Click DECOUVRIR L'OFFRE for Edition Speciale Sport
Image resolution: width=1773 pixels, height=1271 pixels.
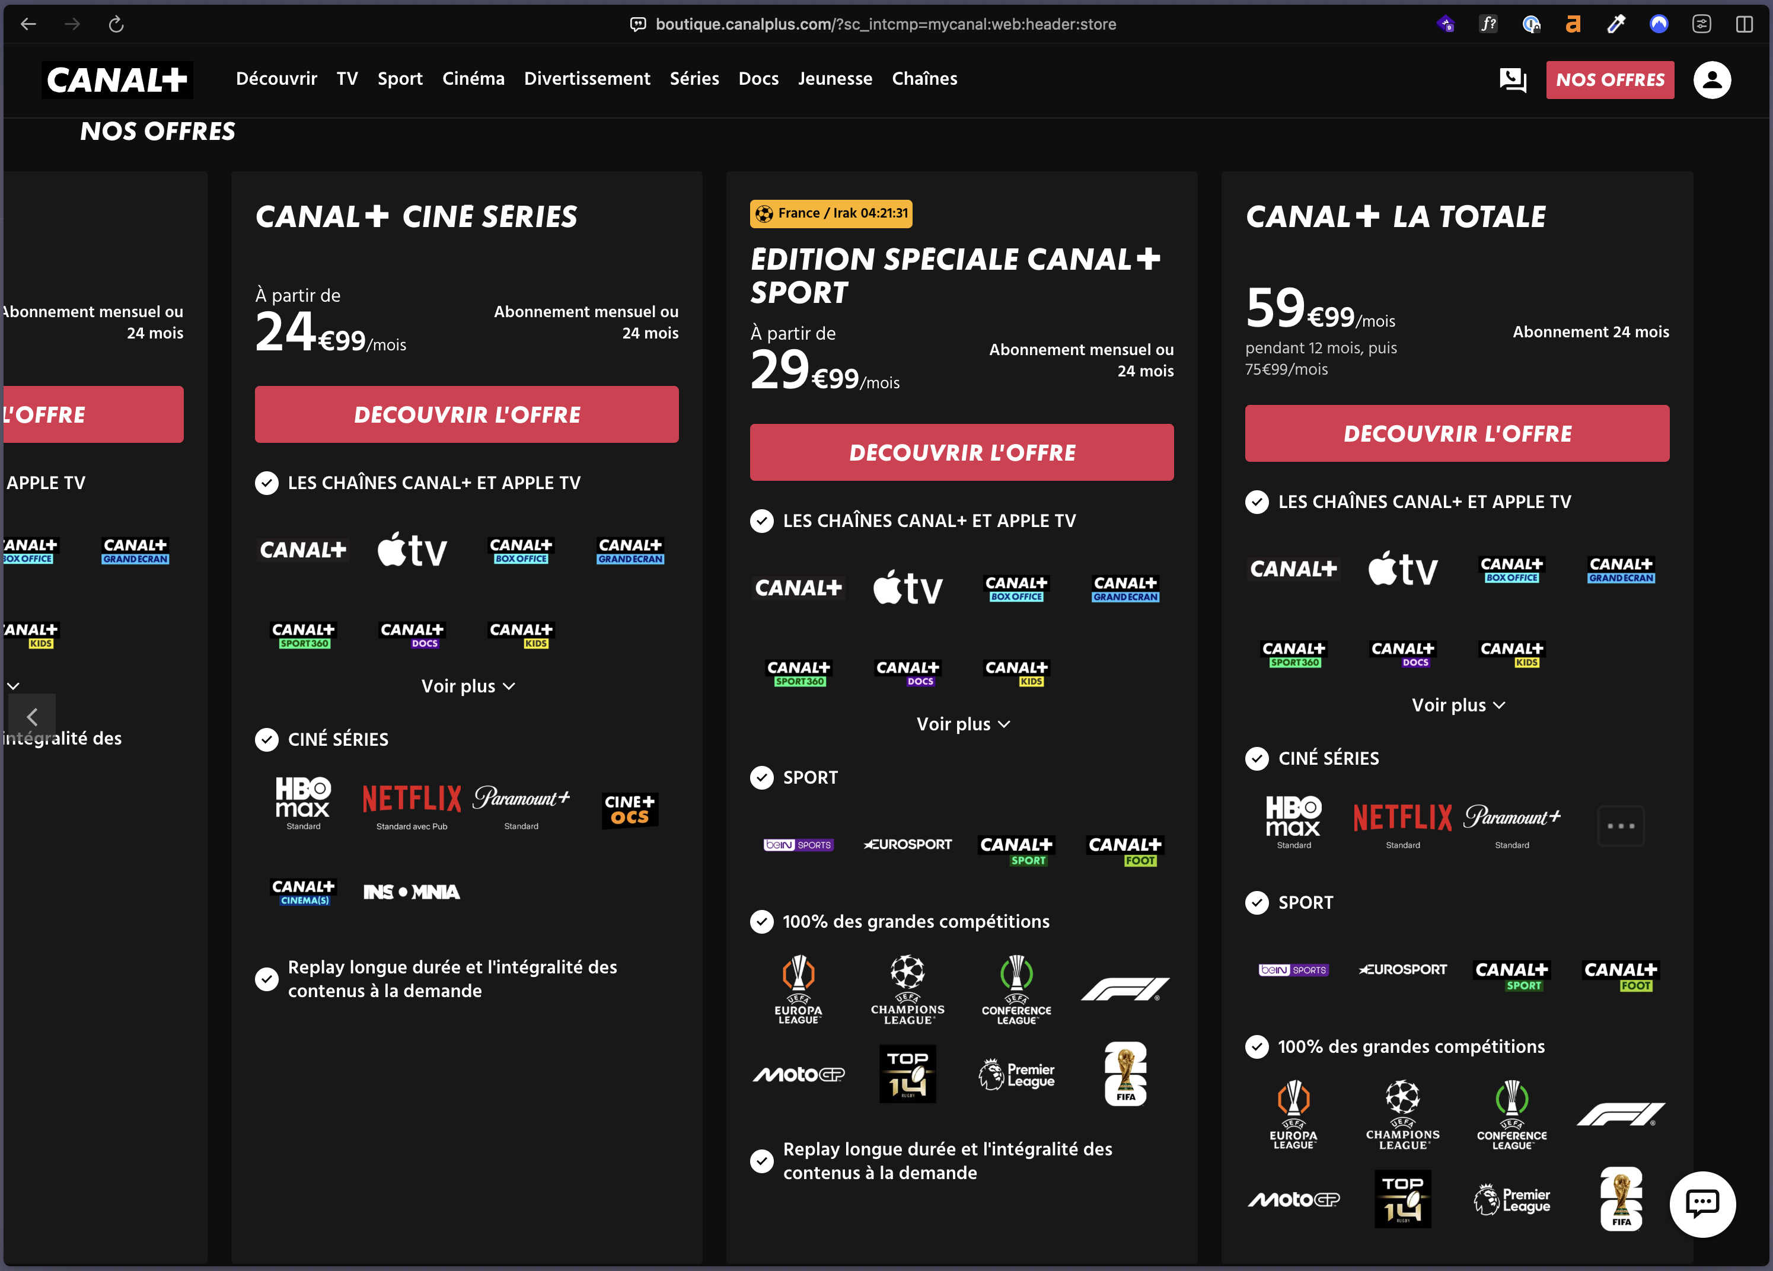[962, 452]
